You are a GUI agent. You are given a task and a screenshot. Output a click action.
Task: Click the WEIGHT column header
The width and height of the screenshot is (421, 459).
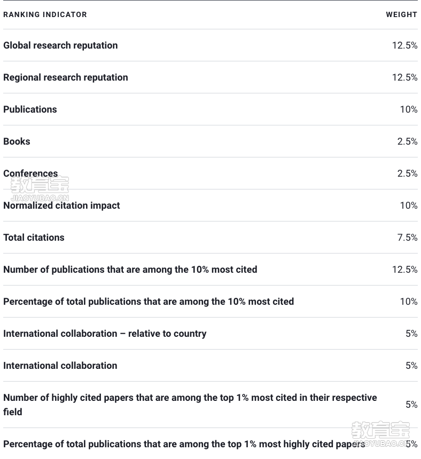click(401, 14)
